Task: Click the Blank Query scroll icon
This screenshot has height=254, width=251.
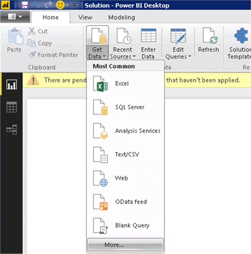Action: coord(100,226)
